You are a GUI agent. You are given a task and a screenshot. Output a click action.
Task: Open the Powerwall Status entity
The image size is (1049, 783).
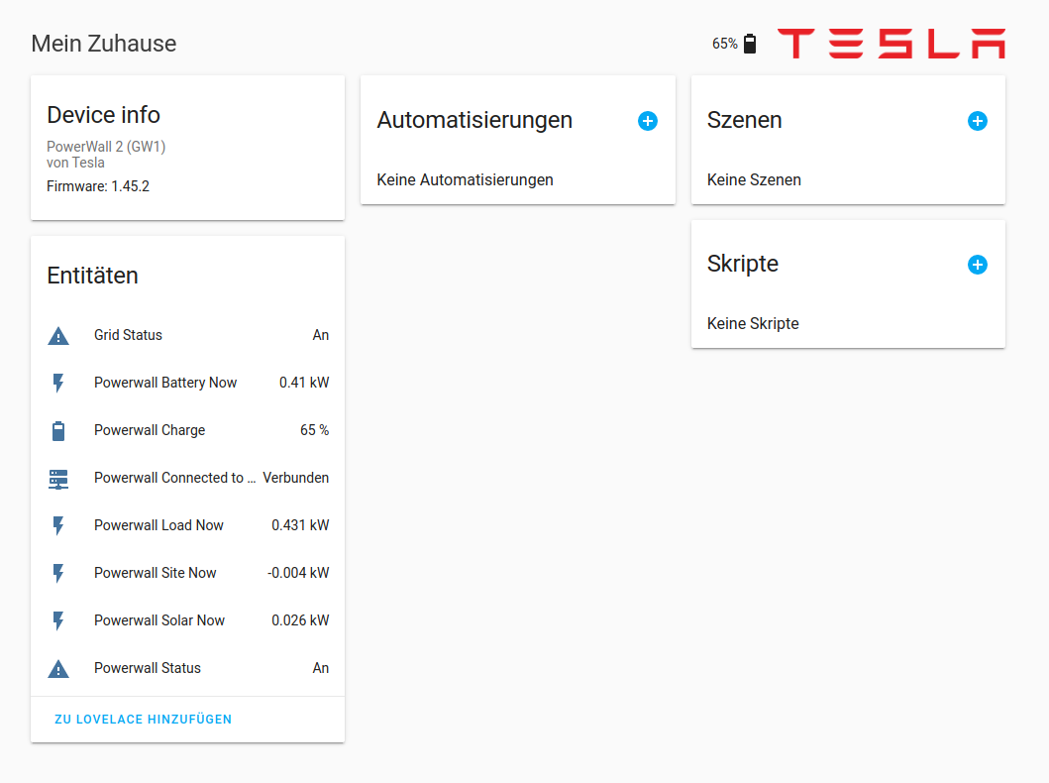tap(188, 668)
